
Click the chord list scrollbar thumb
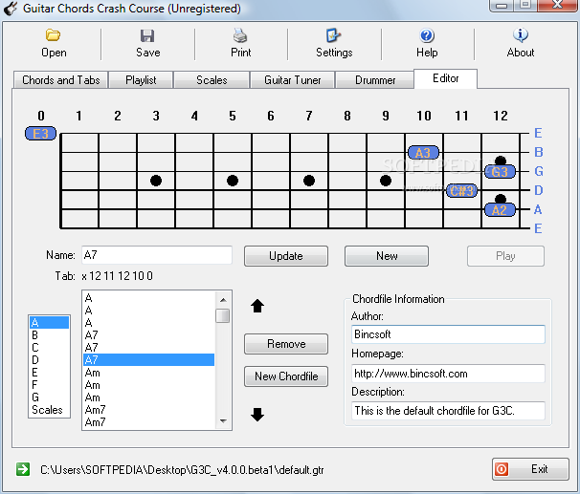coord(223,315)
